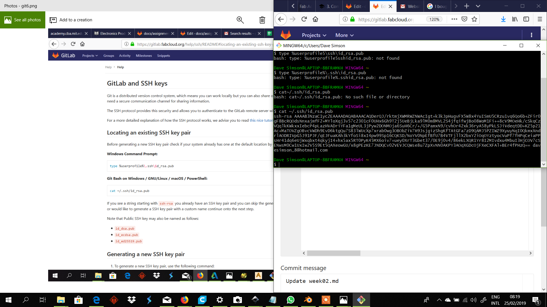The image size is (547, 307).
Task: Switch to the Websi mail tab
Action: (x=410, y=6)
